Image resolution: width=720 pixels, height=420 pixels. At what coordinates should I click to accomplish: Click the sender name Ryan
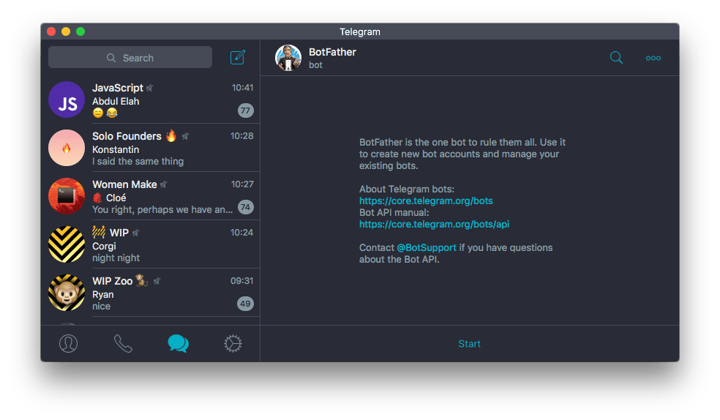[x=103, y=294]
